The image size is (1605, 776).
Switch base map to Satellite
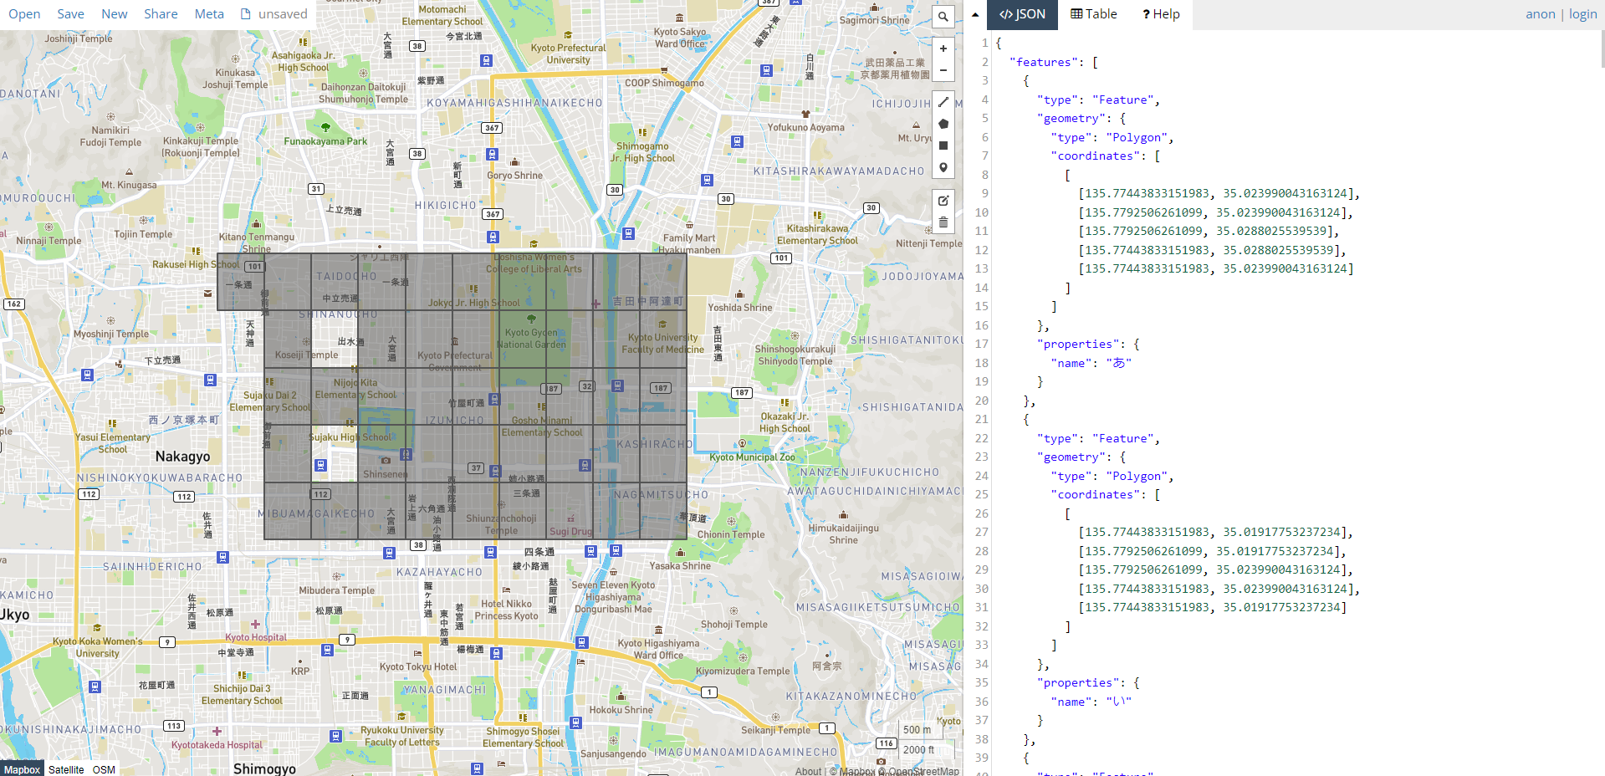click(x=66, y=769)
